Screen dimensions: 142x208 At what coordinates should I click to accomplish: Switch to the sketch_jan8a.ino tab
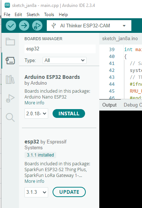[x=120, y=39]
